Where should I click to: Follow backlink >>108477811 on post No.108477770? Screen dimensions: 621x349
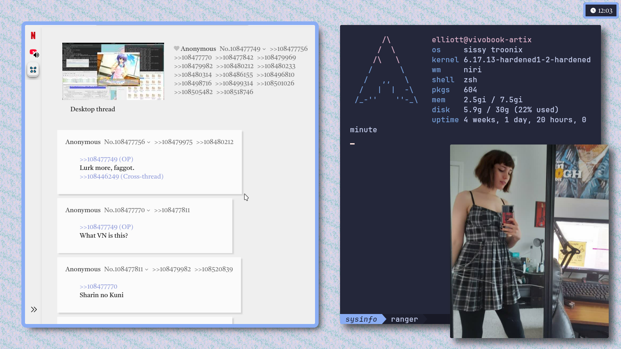coord(172,210)
